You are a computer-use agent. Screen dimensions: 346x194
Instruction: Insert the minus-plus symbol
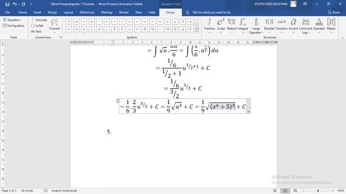pos(183,22)
